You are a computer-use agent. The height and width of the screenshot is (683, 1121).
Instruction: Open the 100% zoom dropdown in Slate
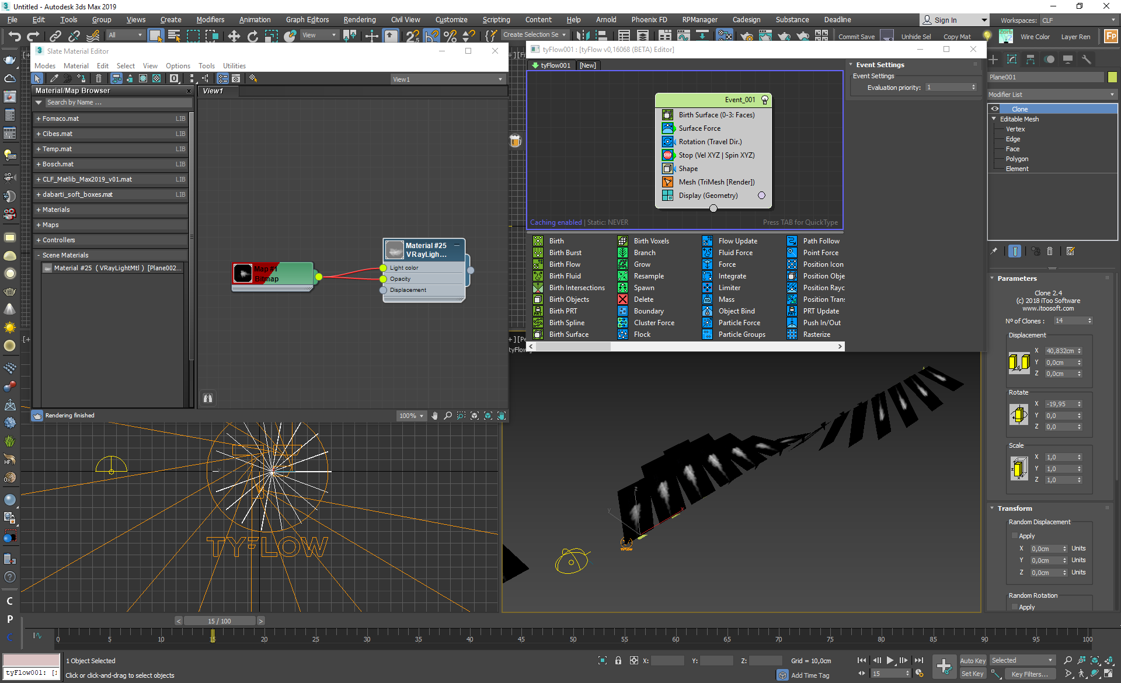pyautogui.click(x=411, y=416)
